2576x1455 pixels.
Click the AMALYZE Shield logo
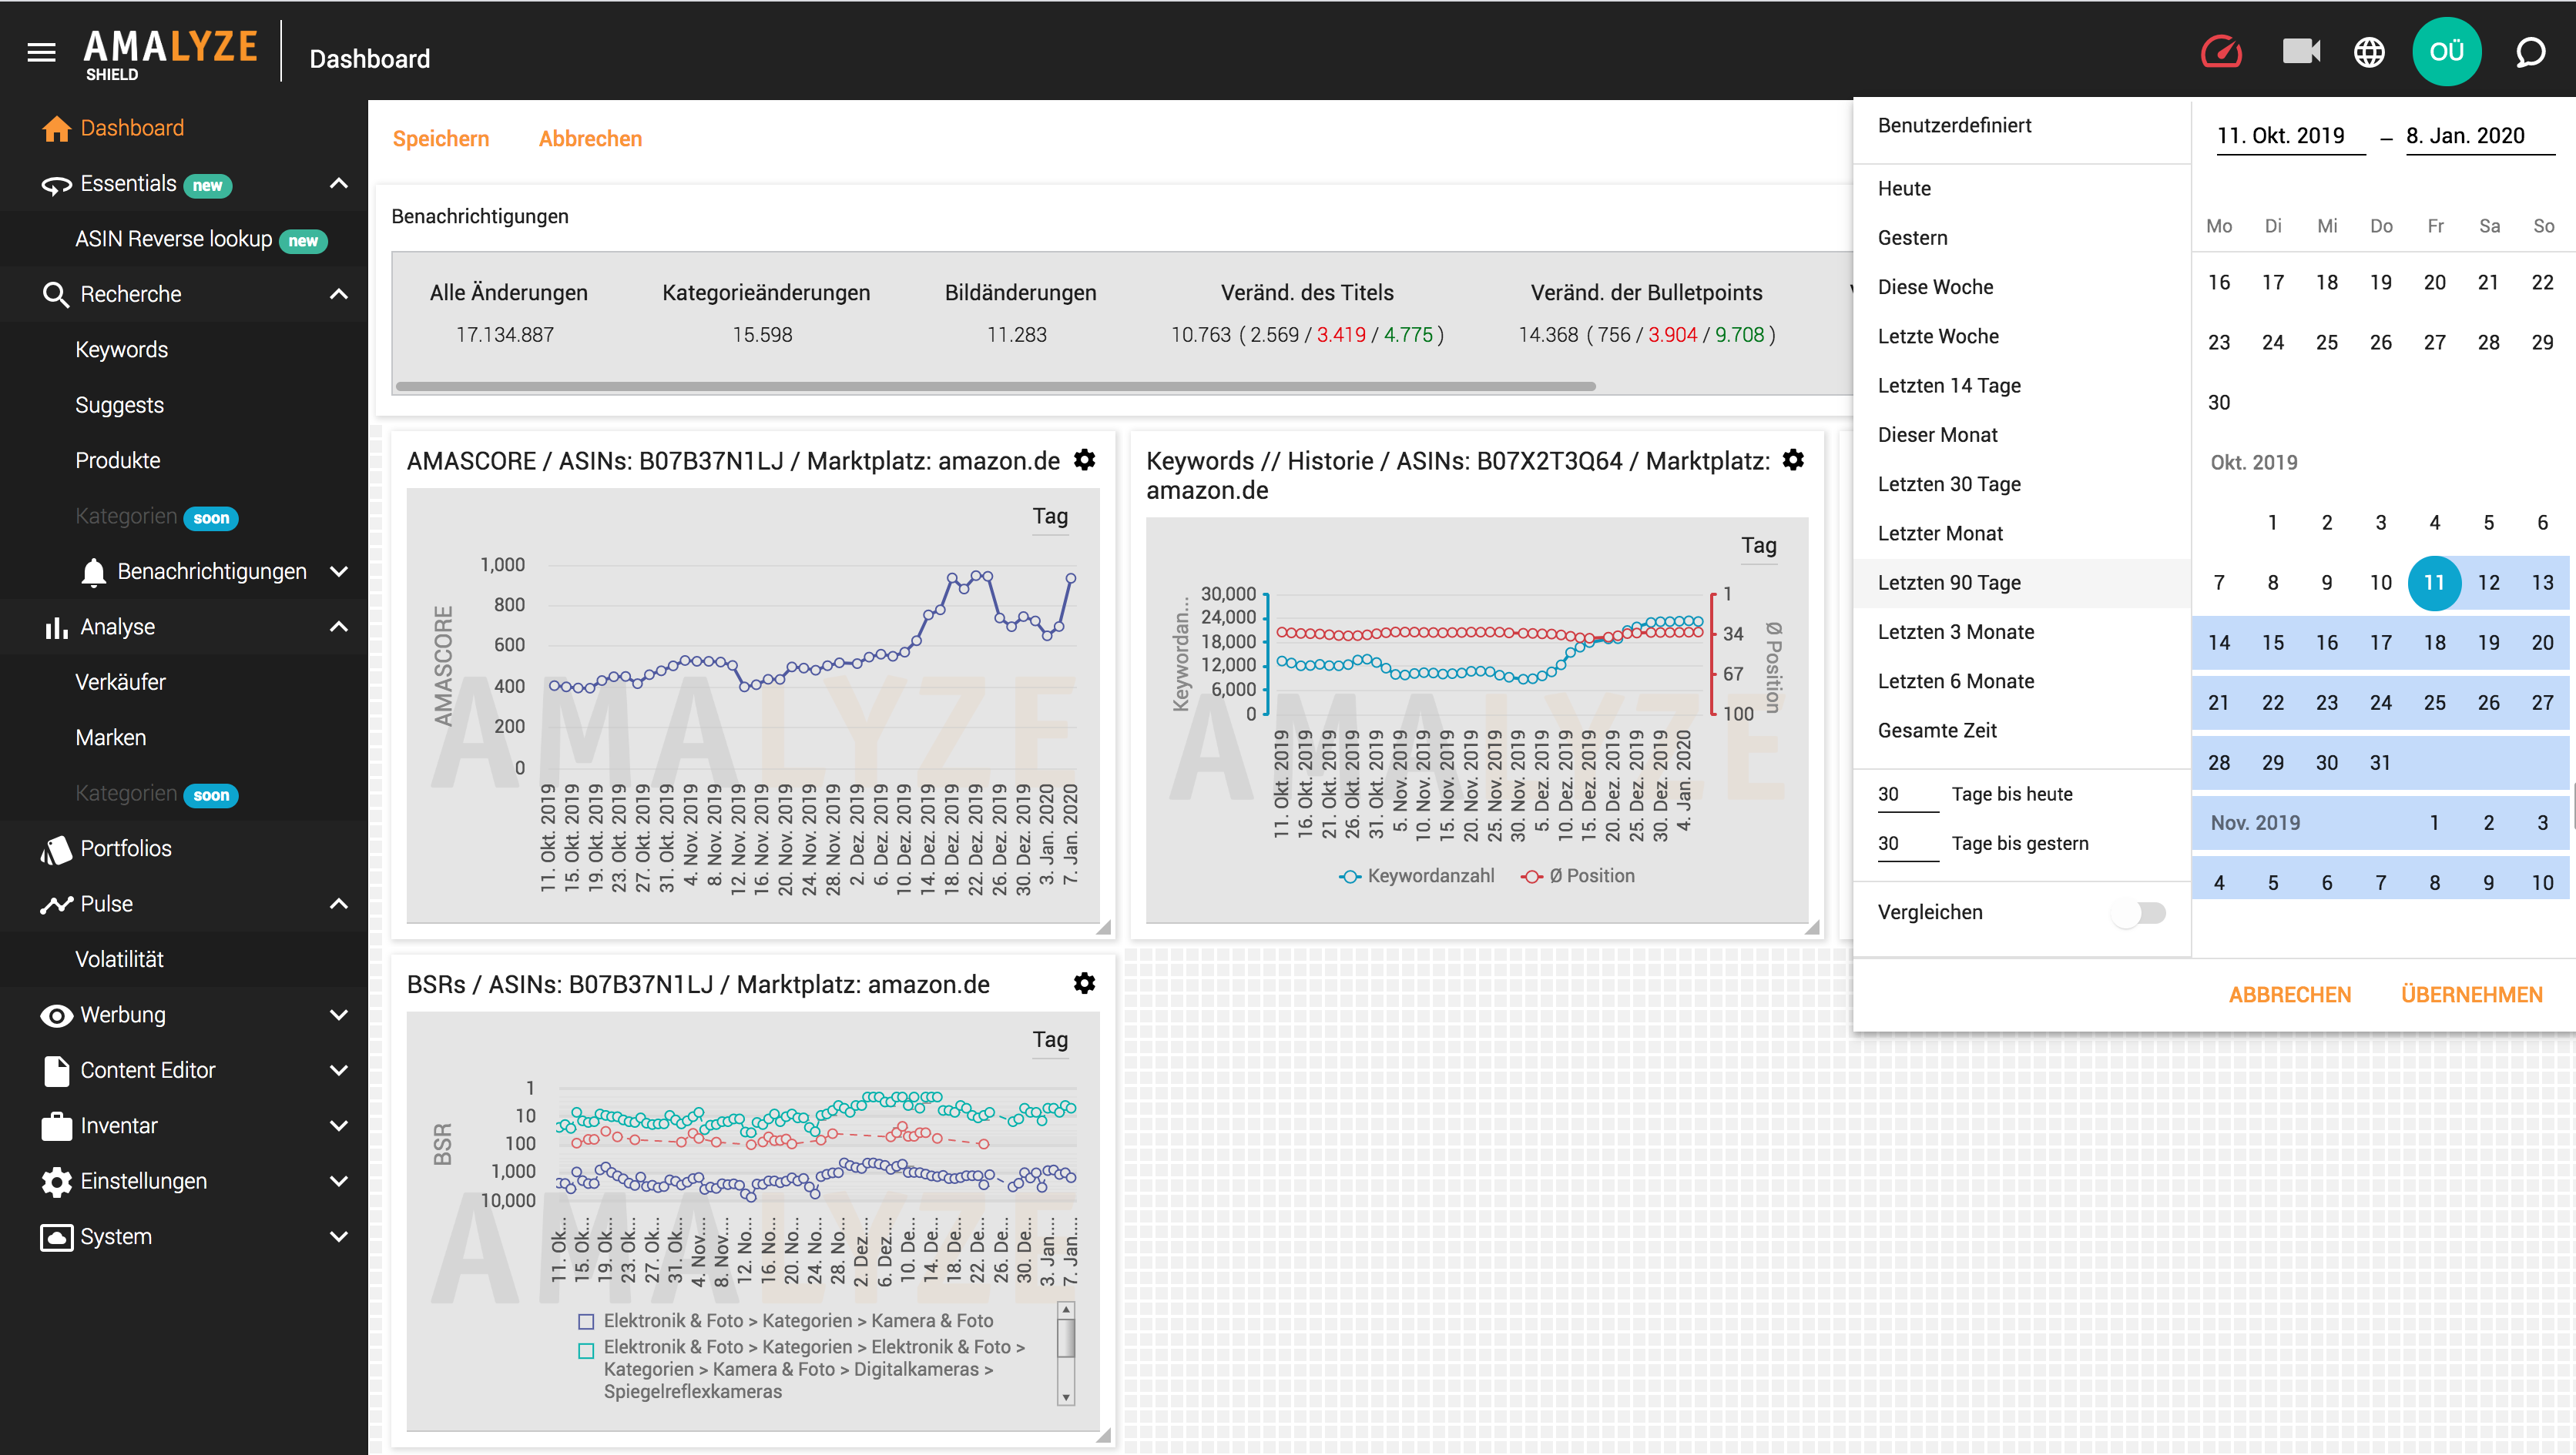click(x=170, y=53)
